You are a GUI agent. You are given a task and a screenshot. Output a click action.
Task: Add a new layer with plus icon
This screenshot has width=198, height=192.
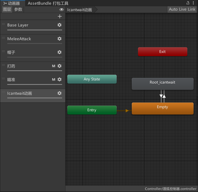point(60,16)
